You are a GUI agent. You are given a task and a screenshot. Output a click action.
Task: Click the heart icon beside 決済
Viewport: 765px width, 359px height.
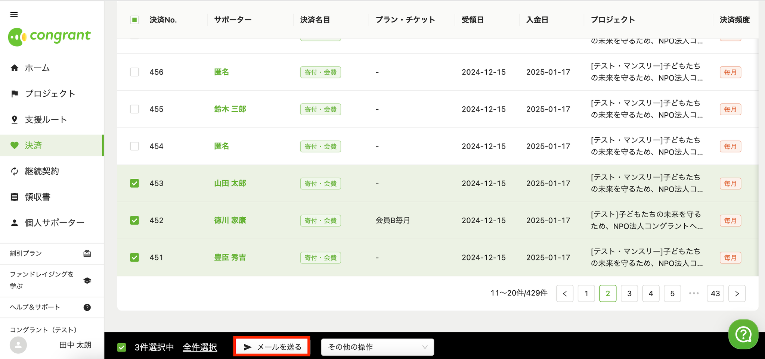(x=15, y=146)
